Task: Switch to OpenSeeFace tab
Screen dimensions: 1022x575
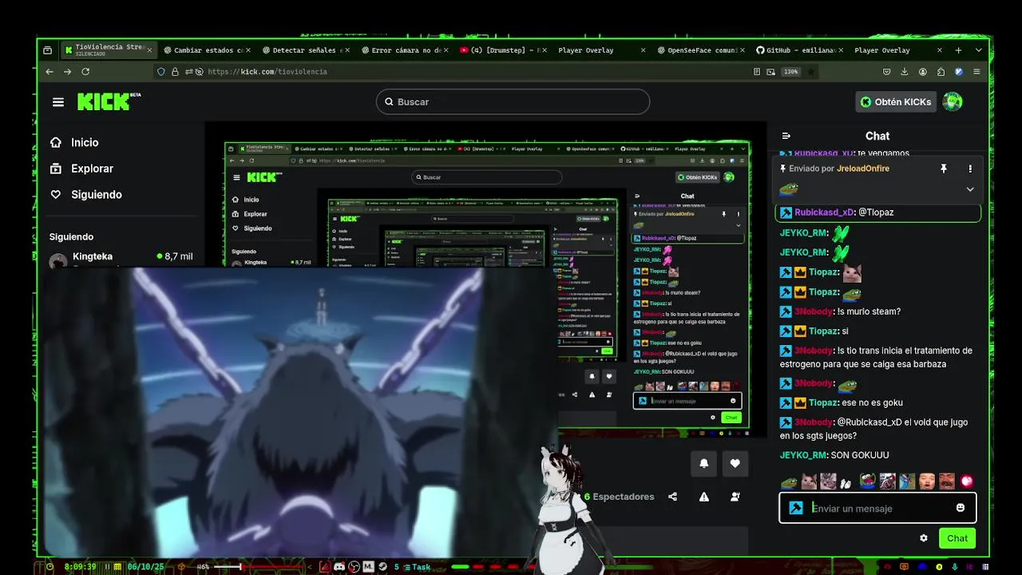Action: 702,50
